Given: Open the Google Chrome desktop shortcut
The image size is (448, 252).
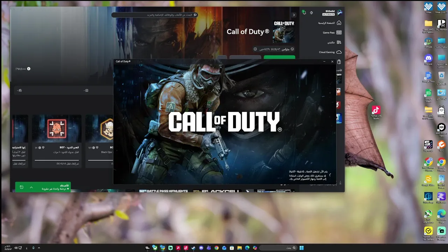Looking at the screenshot, I should 442,164.
